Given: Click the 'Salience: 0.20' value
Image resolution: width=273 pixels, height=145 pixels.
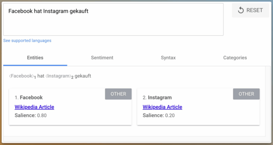Looking at the screenshot, I should [159, 115].
